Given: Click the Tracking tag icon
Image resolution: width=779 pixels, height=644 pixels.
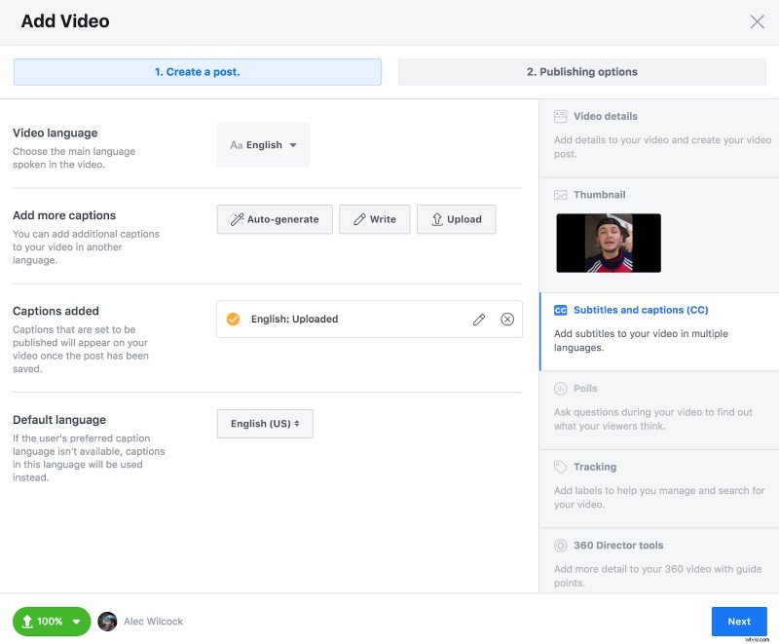Looking at the screenshot, I should tap(561, 467).
